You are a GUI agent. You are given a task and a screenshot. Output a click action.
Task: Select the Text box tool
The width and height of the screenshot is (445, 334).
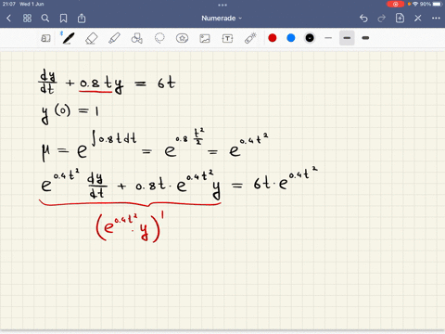coord(227,38)
